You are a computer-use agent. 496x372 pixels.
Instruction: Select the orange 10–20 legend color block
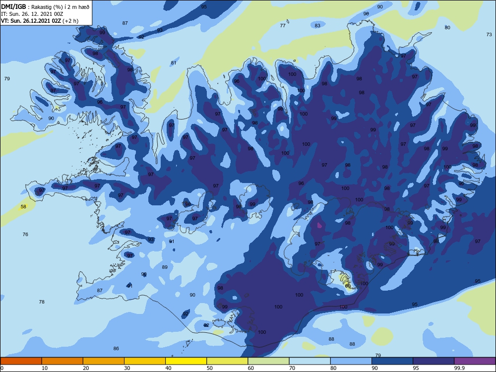[62, 361]
